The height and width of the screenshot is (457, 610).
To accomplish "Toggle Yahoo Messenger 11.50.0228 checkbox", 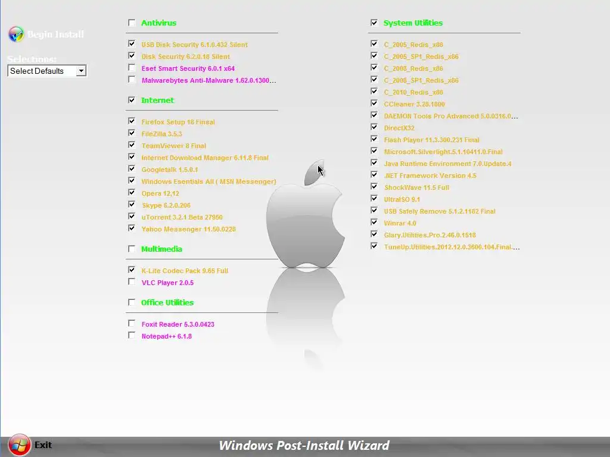I will click(132, 228).
